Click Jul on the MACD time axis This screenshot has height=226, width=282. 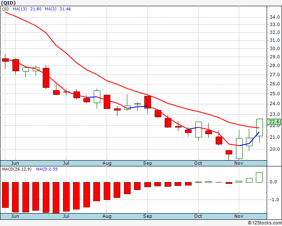(x=66, y=216)
